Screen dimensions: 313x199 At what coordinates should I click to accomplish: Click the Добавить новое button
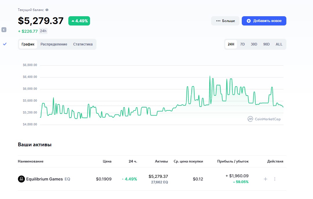pos(264,21)
